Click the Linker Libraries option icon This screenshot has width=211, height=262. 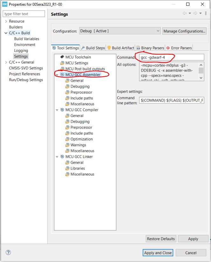tap(67, 168)
